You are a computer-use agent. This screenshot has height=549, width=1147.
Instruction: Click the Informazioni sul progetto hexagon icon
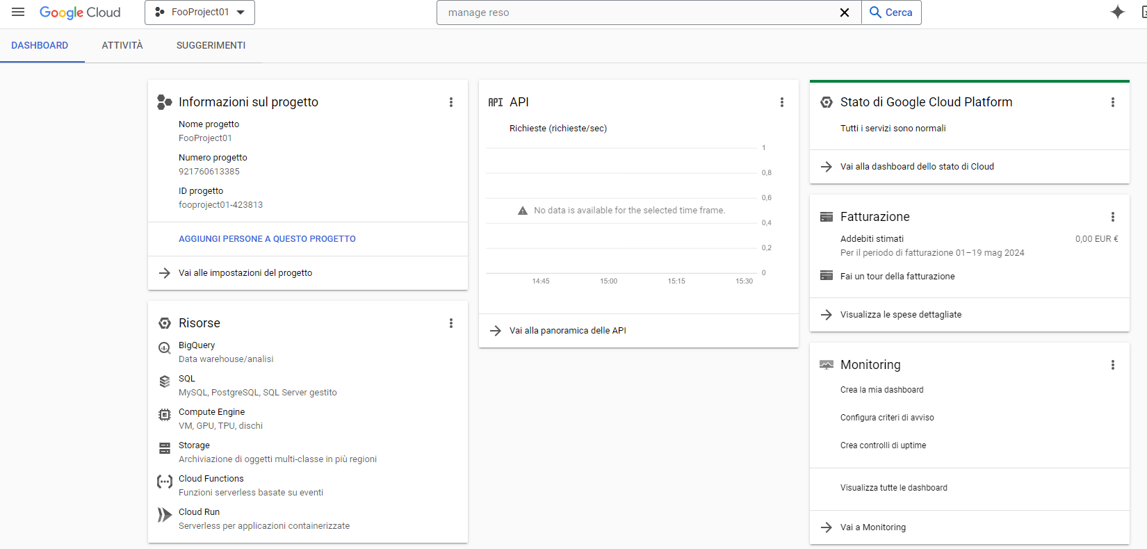164,102
